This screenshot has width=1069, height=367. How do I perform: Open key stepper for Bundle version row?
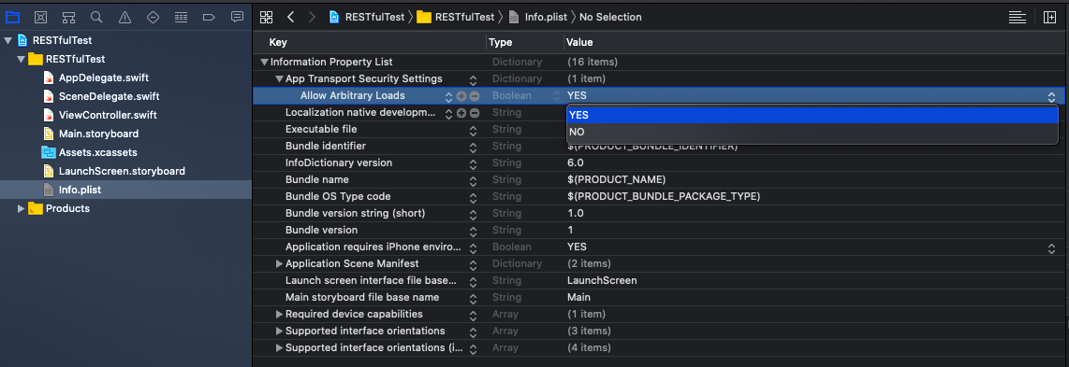pos(473,231)
